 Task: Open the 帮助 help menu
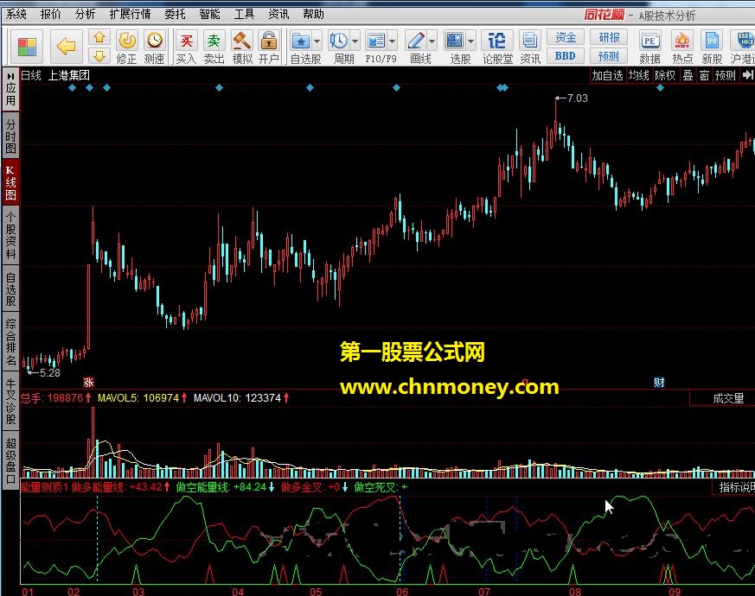(x=313, y=15)
